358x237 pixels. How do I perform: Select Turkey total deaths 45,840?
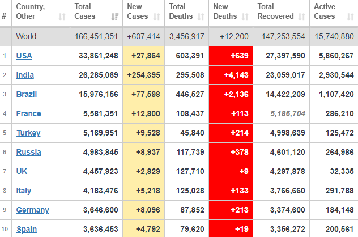192,133
